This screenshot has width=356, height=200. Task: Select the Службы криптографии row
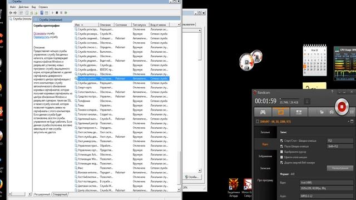click(122, 78)
